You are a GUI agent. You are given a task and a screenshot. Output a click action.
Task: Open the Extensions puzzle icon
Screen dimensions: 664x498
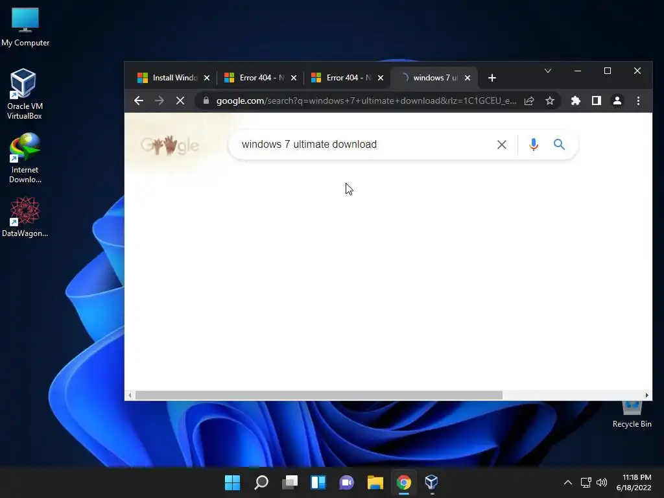click(x=576, y=101)
